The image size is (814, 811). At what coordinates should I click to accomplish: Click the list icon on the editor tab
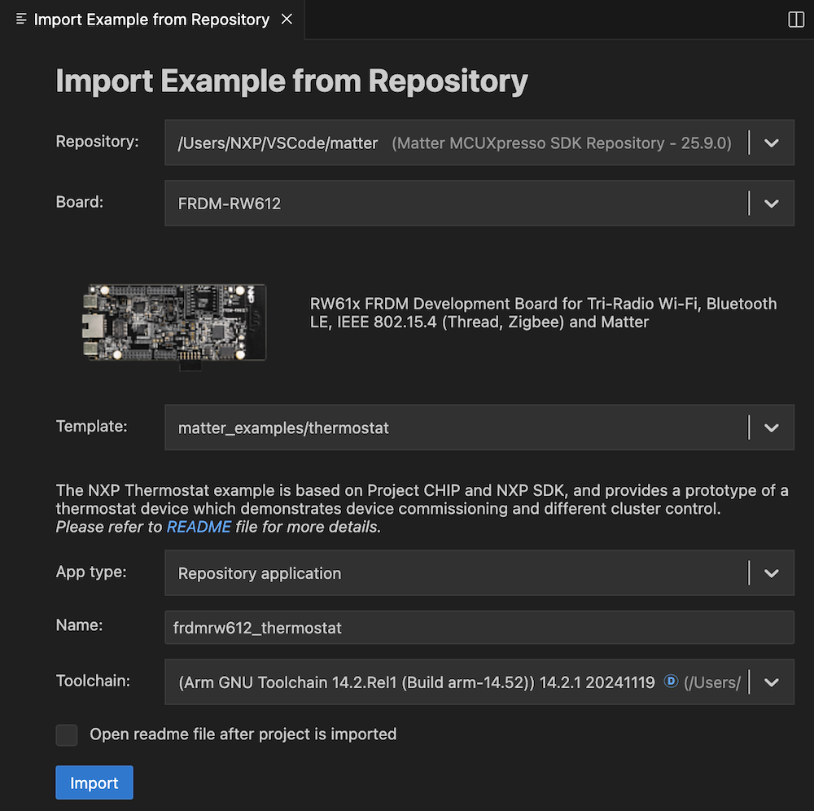tap(21, 20)
